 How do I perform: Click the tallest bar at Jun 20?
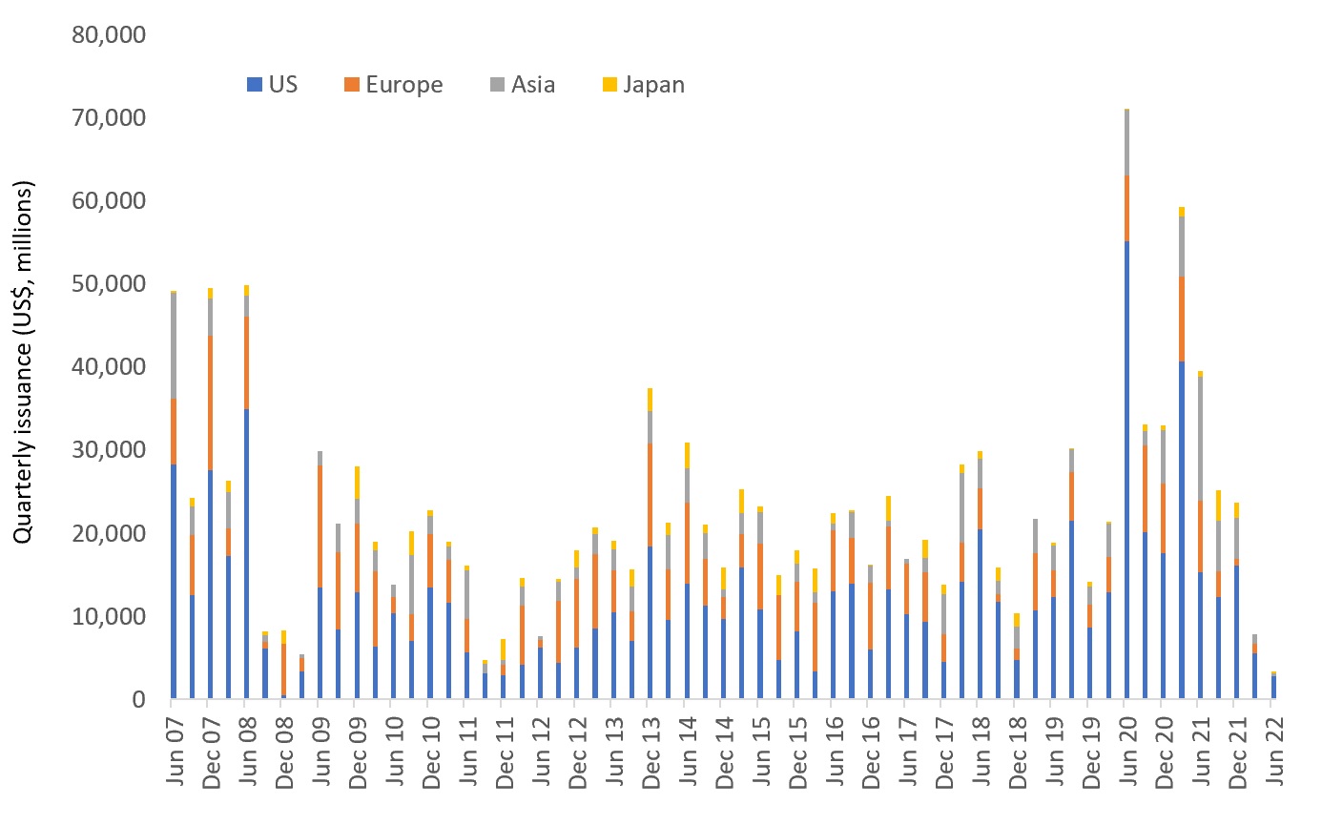tap(1126, 404)
